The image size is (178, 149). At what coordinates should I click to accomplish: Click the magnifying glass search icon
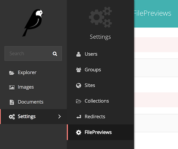(x=55, y=54)
